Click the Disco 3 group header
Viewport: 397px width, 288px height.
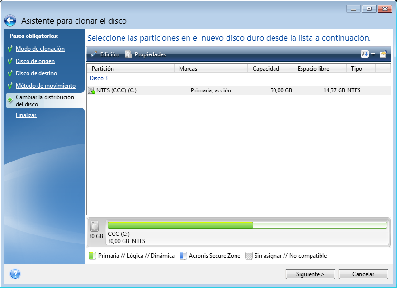click(x=99, y=78)
